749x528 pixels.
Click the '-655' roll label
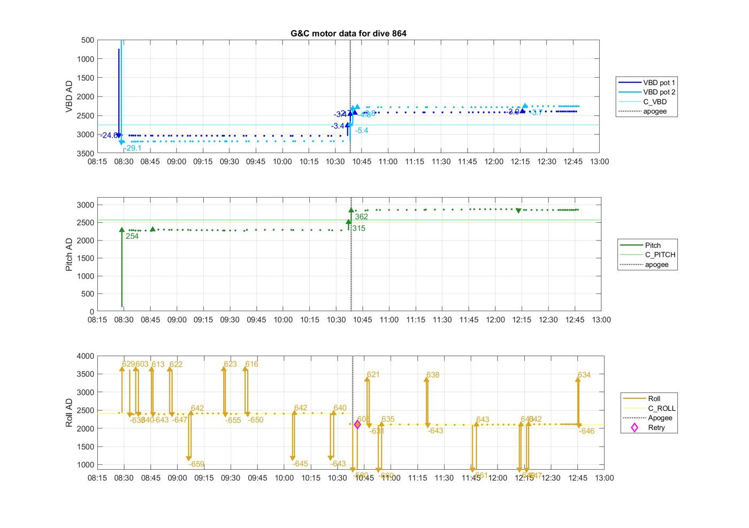(233, 420)
